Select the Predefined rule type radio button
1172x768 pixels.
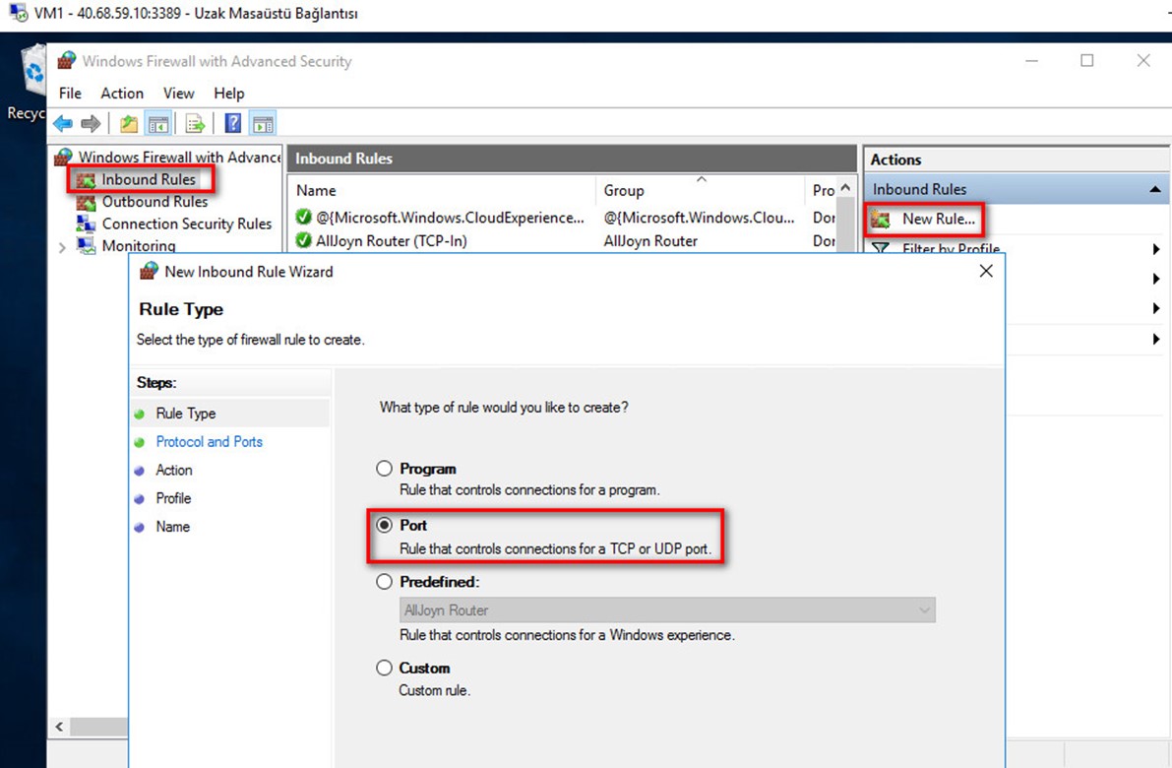pyautogui.click(x=384, y=581)
